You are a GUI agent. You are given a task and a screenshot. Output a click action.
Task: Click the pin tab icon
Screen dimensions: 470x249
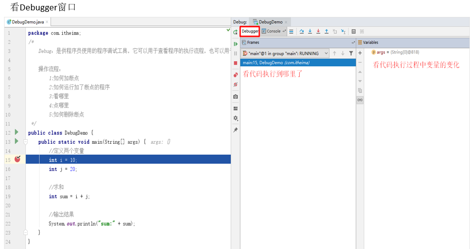click(236, 130)
